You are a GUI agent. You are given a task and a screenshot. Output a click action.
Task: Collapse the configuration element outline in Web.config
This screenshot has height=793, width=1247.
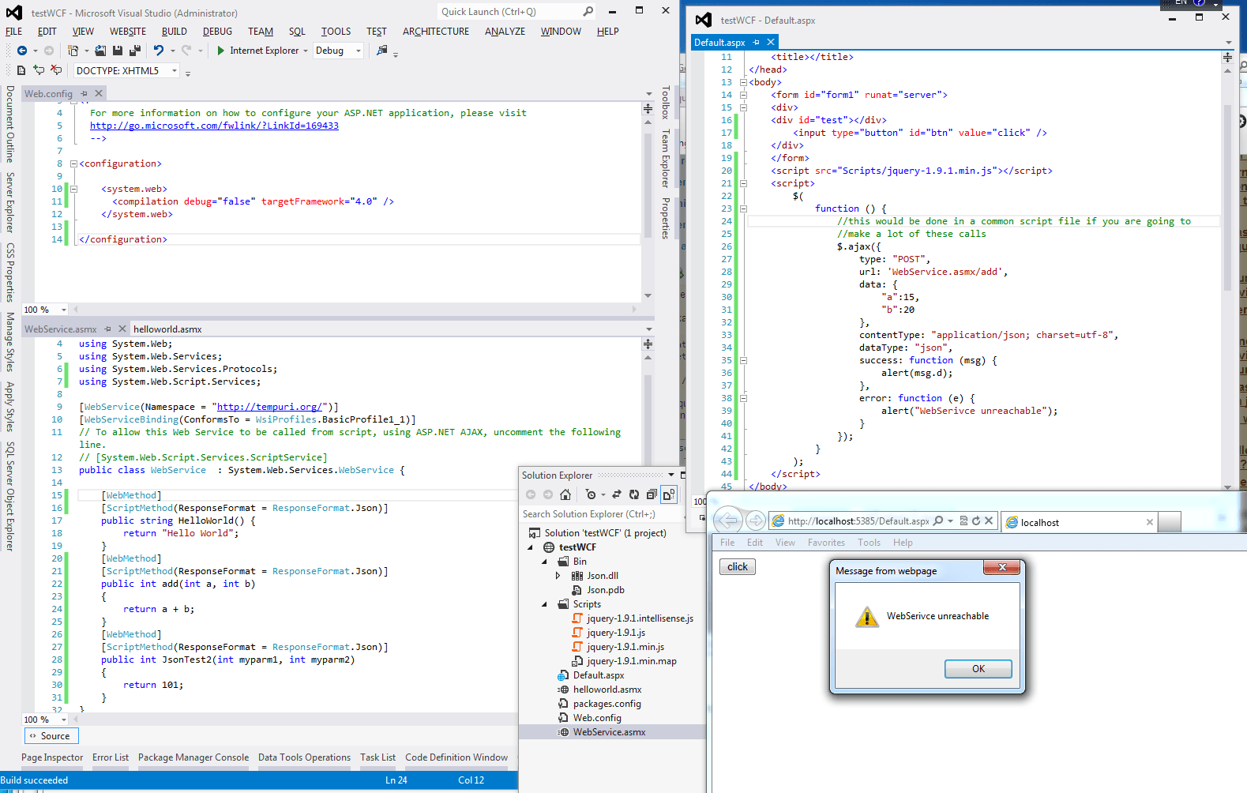point(73,163)
